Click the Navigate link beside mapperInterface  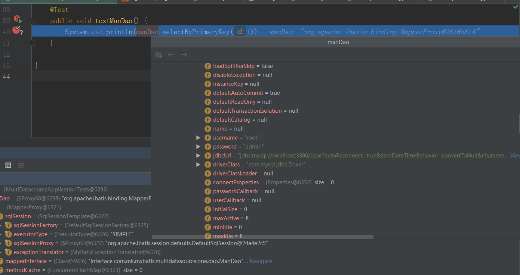coord(261,261)
